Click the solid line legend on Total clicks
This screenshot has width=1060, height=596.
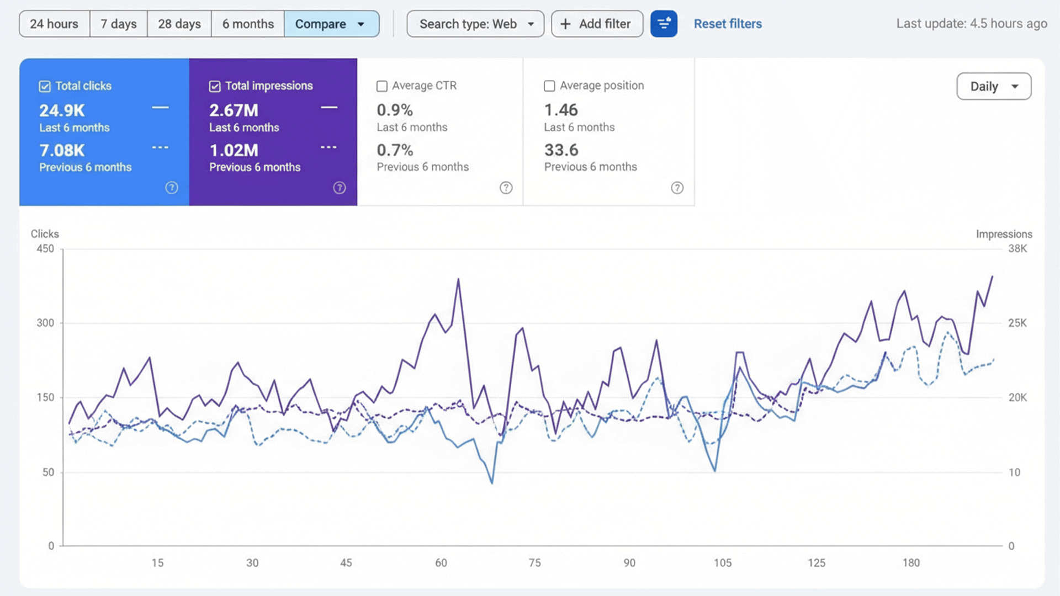tap(160, 108)
